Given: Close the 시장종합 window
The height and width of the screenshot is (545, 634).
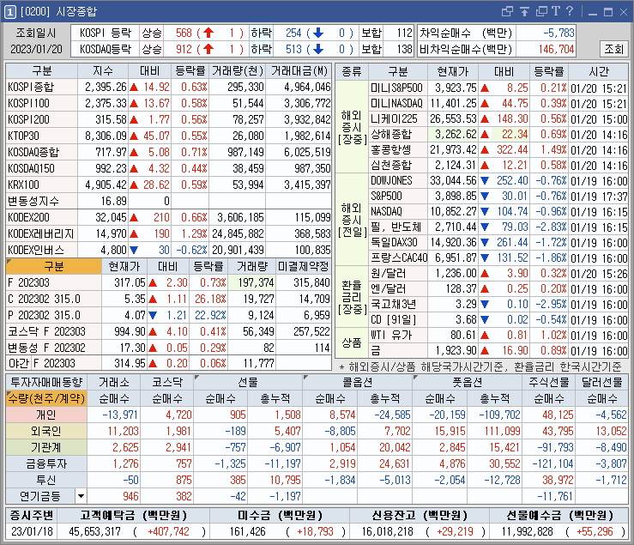Looking at the screenshot, I should (624, 12).
